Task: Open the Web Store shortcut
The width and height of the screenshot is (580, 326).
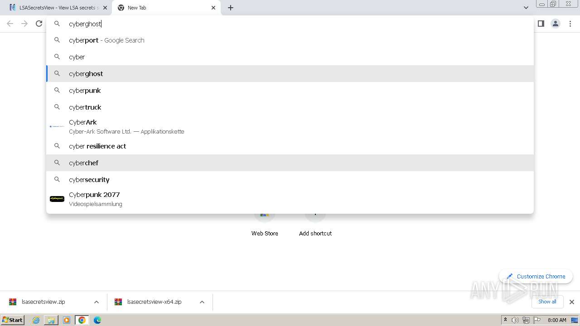Action: click(x=265, y=224)
